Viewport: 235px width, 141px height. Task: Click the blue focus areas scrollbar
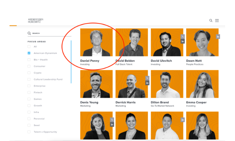(x=71, y=62)
